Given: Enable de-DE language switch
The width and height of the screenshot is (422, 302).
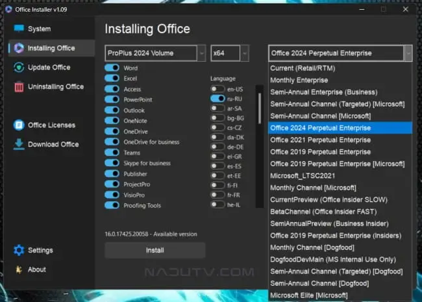Looking at the screenshot, I should pyautogui.click(x=217, y=147).
